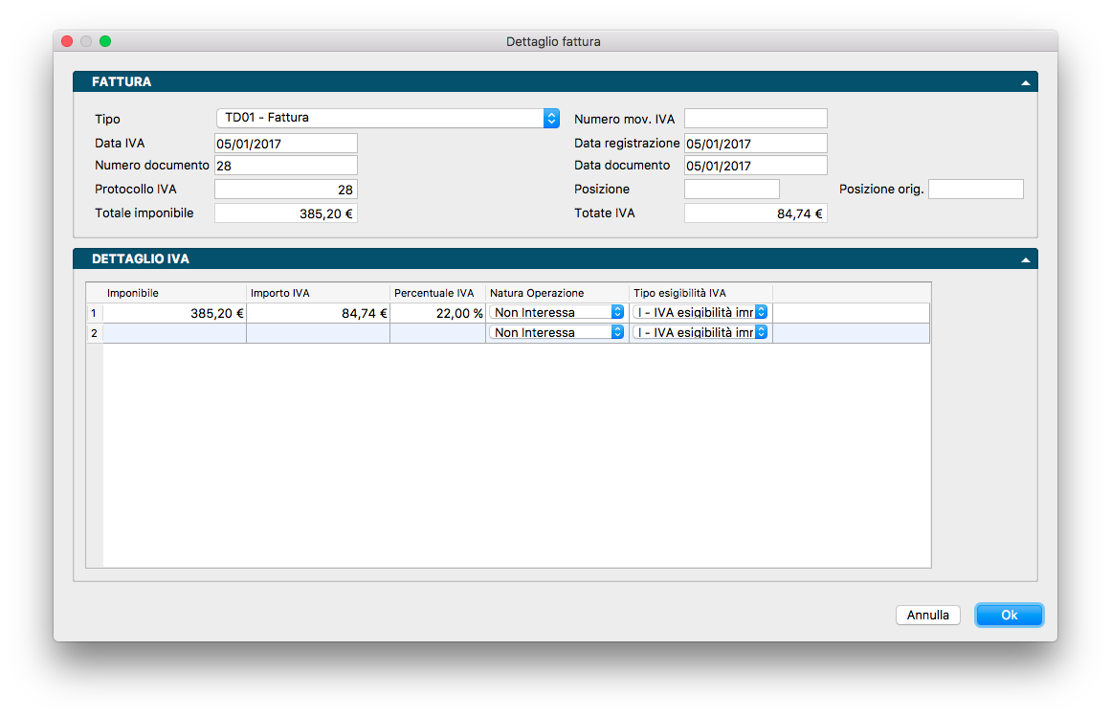The height and width of the screenshot is (718, 1111).
Task: Collapse the FATTURA section triangle
Action: [1025, 83]
